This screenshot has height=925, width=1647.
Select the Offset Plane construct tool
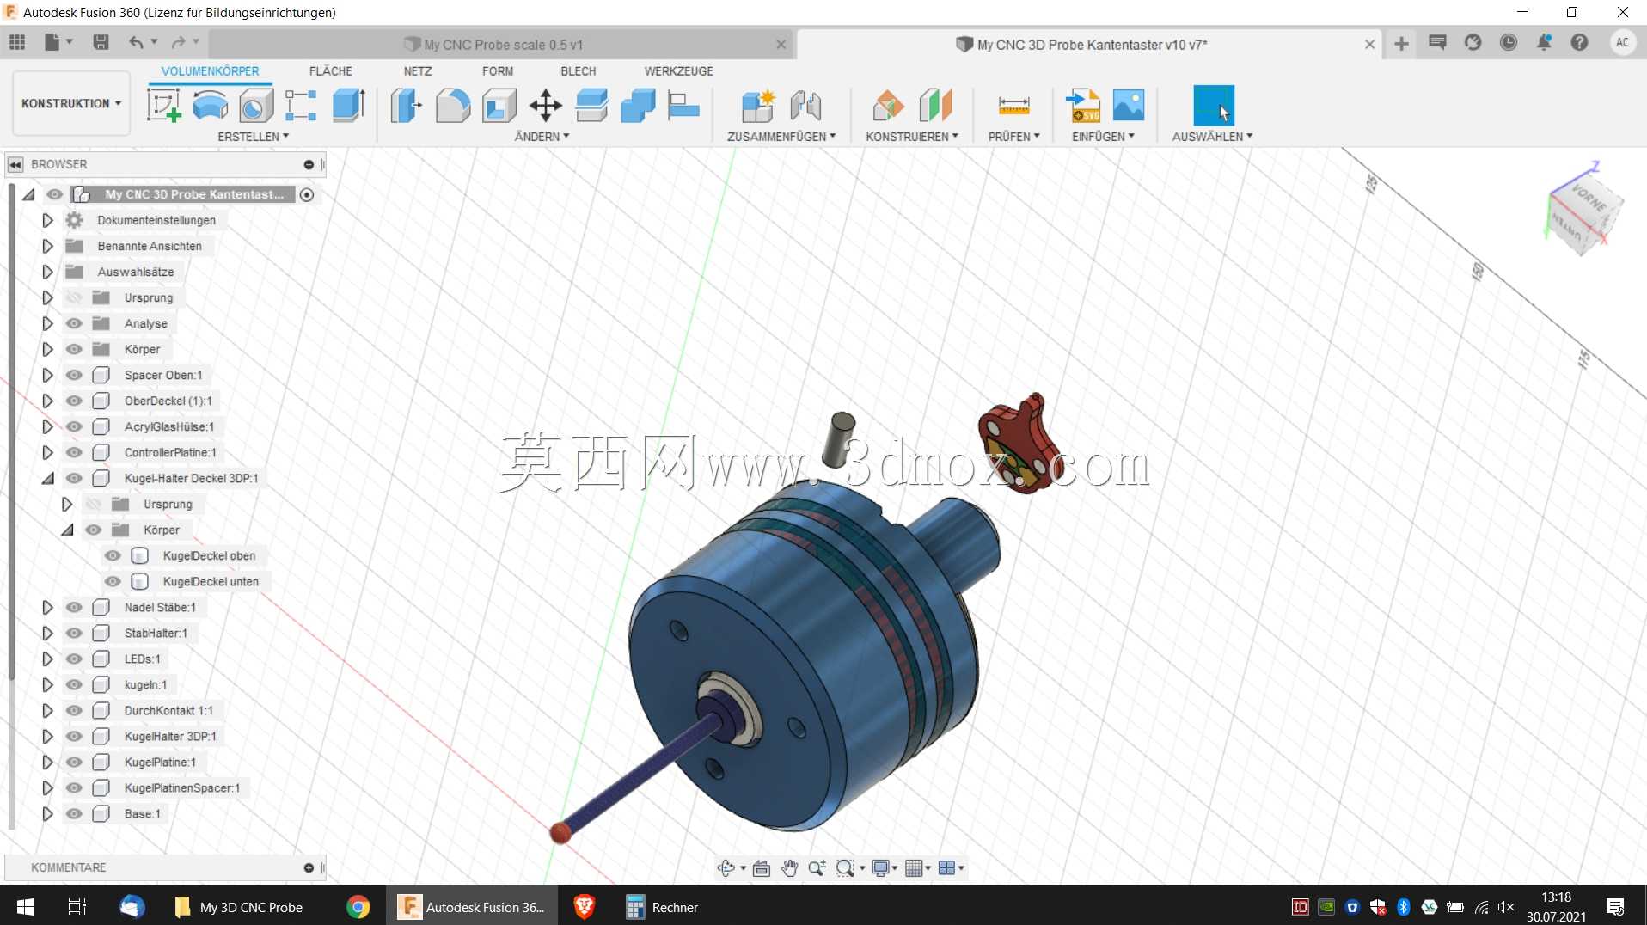(x=888, y=106)
